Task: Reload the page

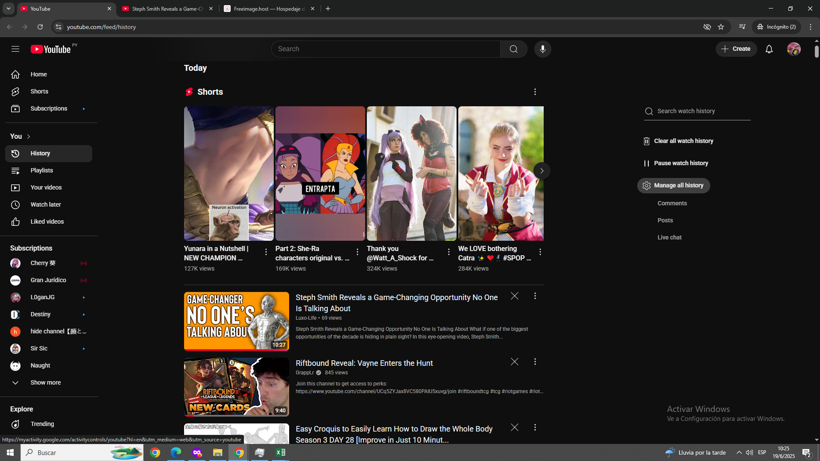Action: tap(40, 27)
